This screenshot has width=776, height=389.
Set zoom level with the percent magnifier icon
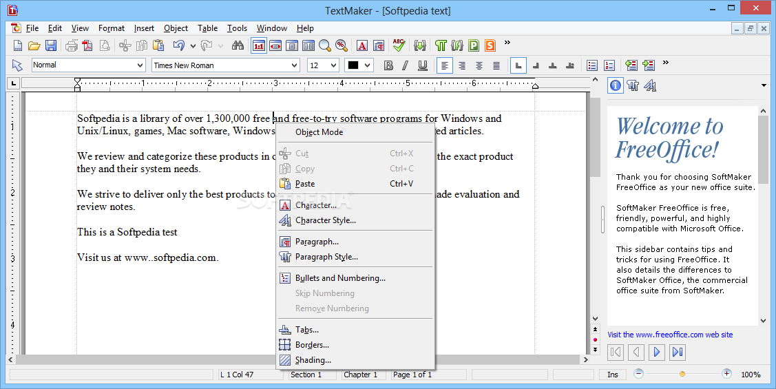342,46
